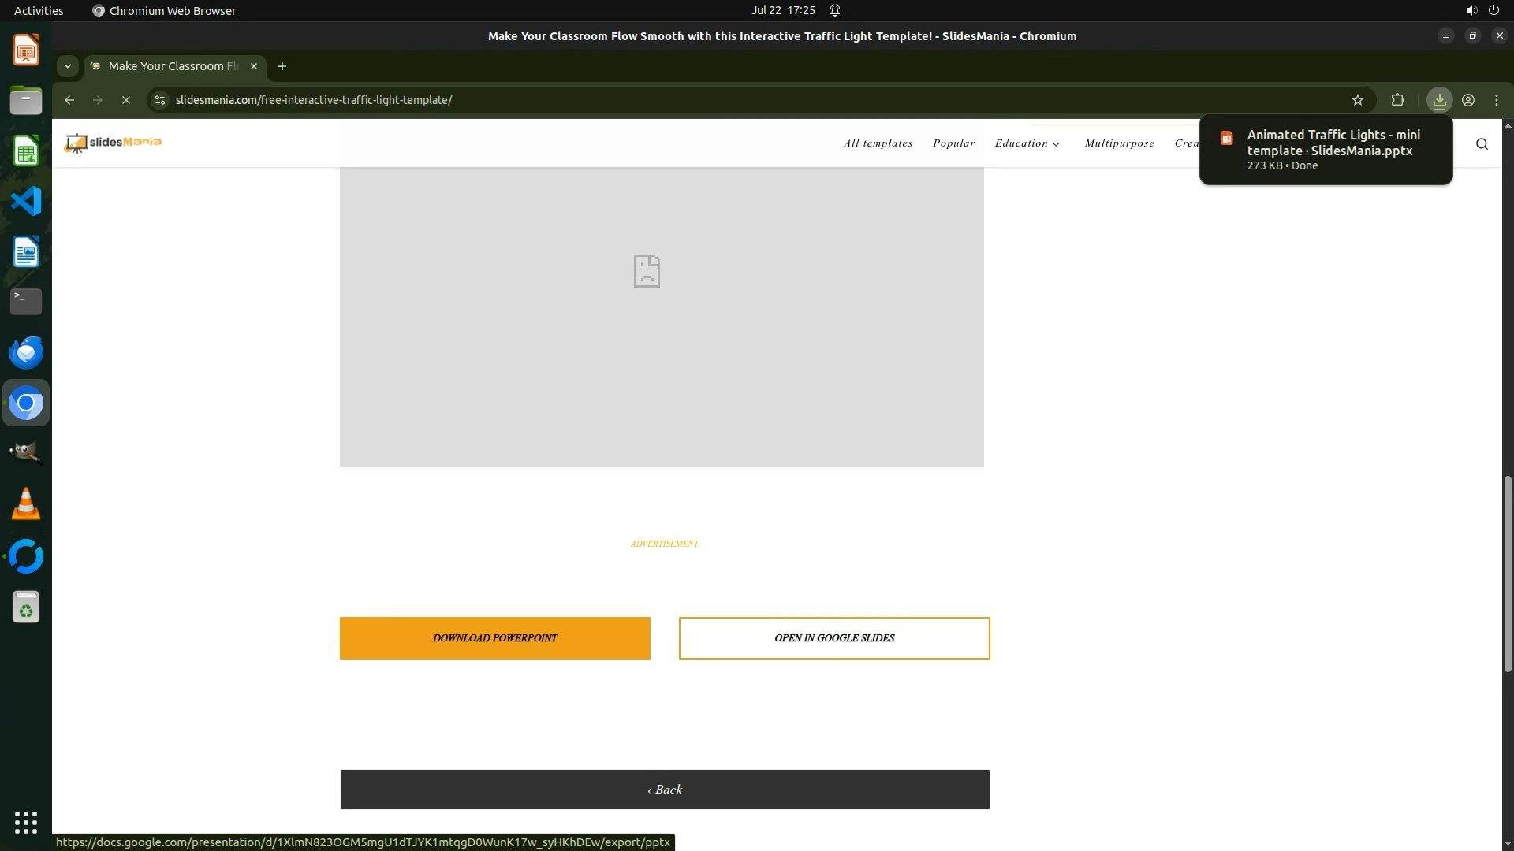Stop page loading with X icon
This screenshot has height=851, width=1514.
pos(126,100)
